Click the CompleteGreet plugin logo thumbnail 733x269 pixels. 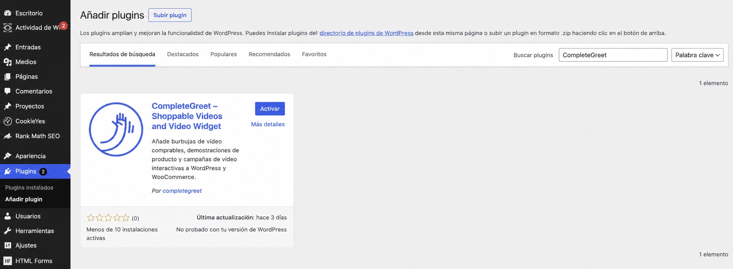click(116, 130)
